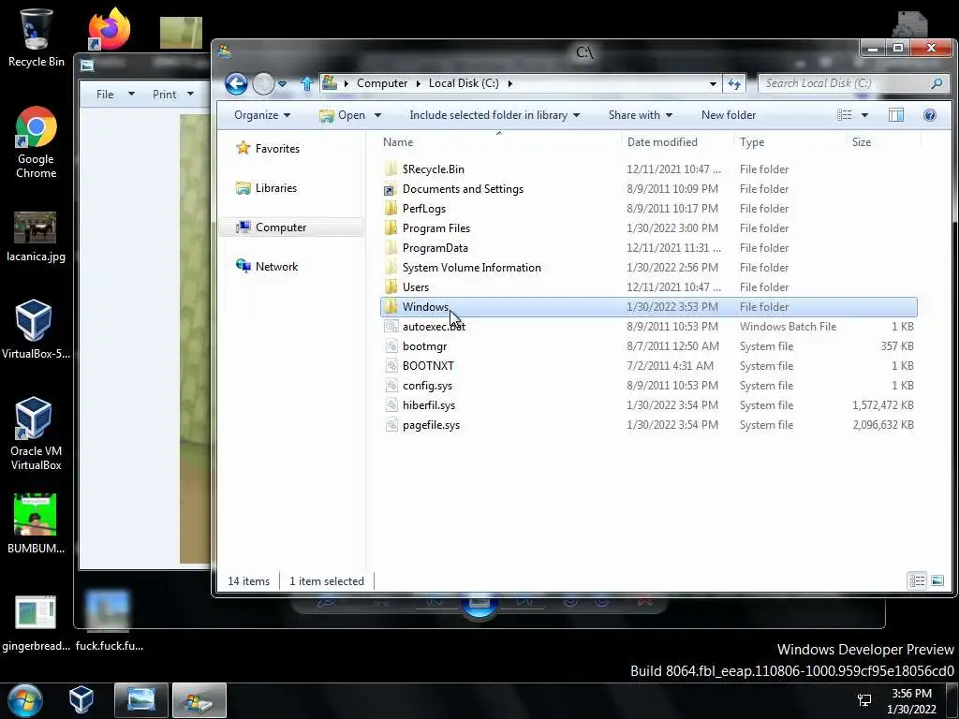Click the Back navigation arrow in Explorer

point(236,83)
